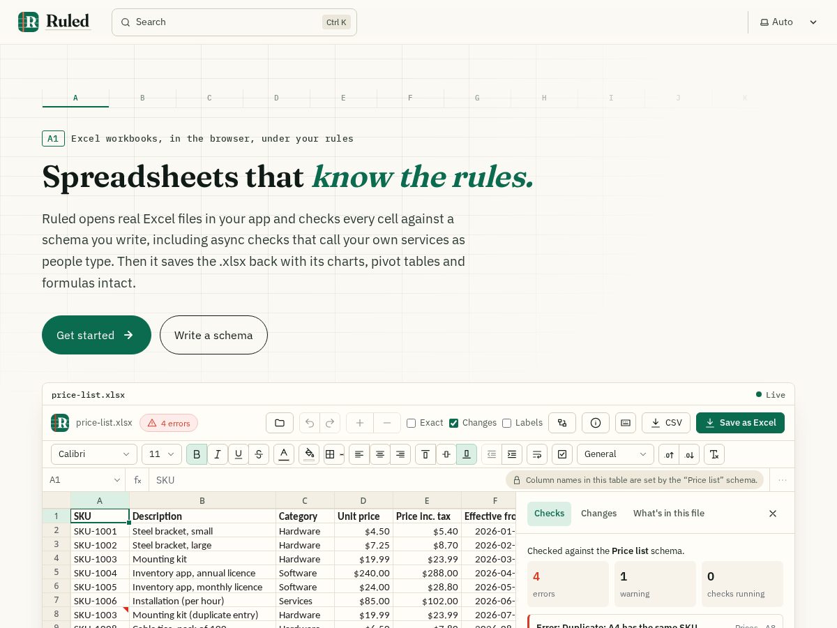Click the undo arrow icon
The height and width of the screenshot is (628, 837).
point(310,423)
